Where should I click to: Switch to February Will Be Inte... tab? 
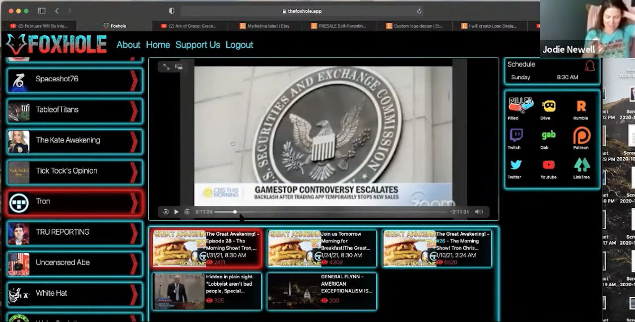coord(40,26)
